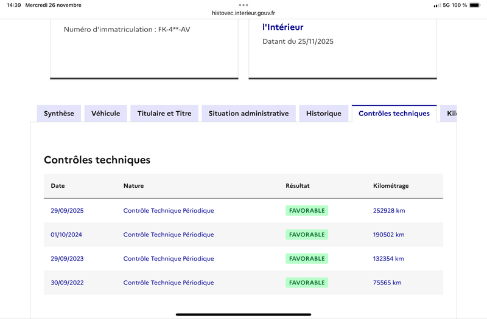
Task: Tap the cellular signal bars icon
Action: [x=436, y=5]
